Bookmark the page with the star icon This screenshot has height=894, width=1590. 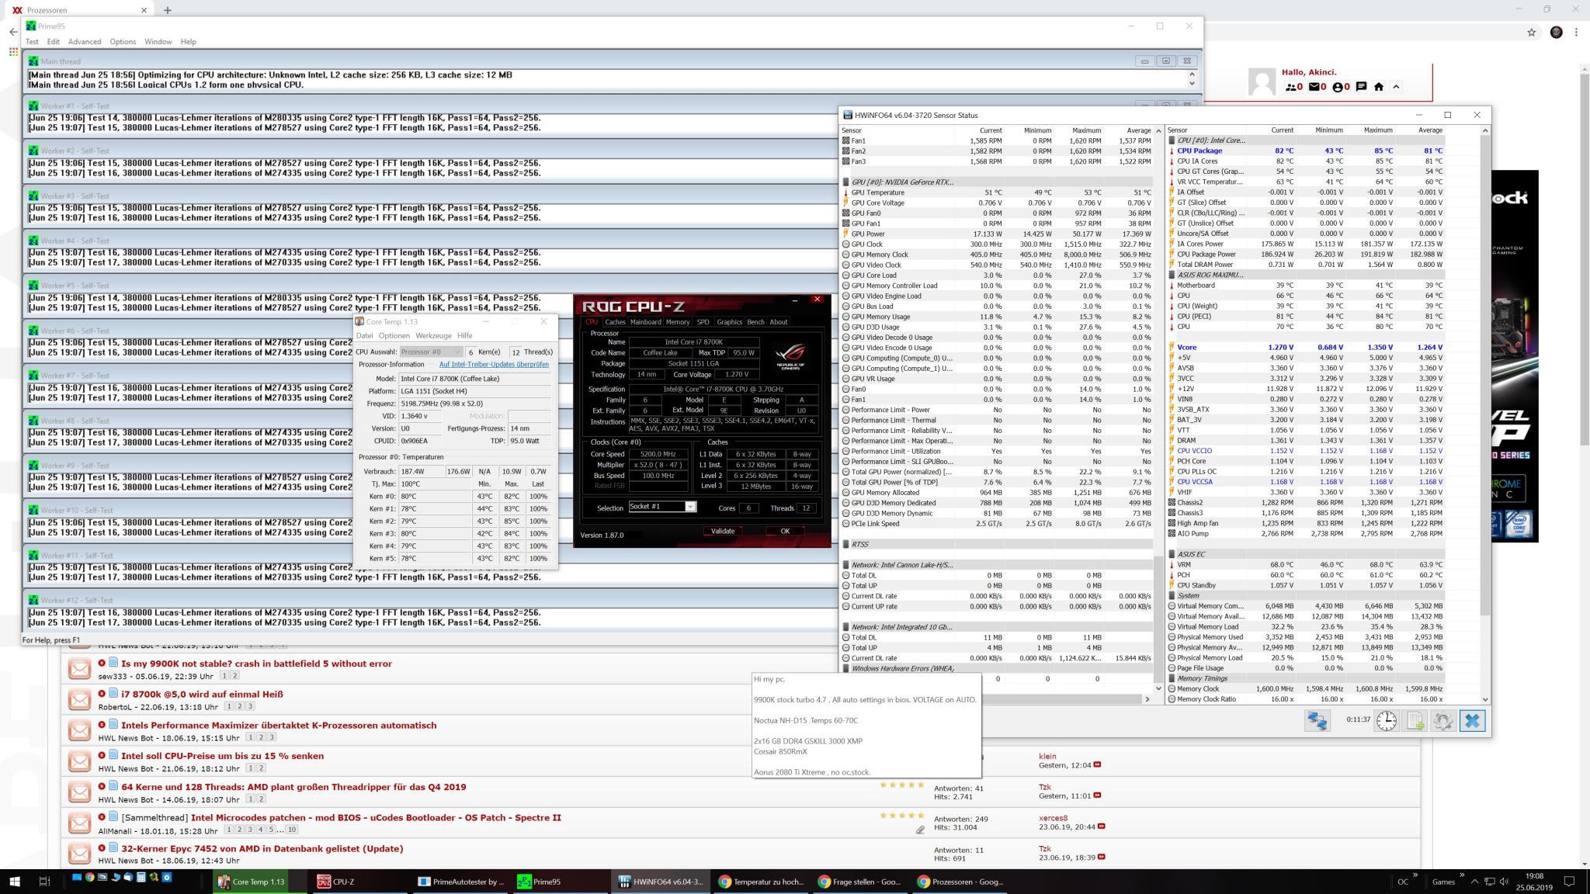coord(1531,32)
